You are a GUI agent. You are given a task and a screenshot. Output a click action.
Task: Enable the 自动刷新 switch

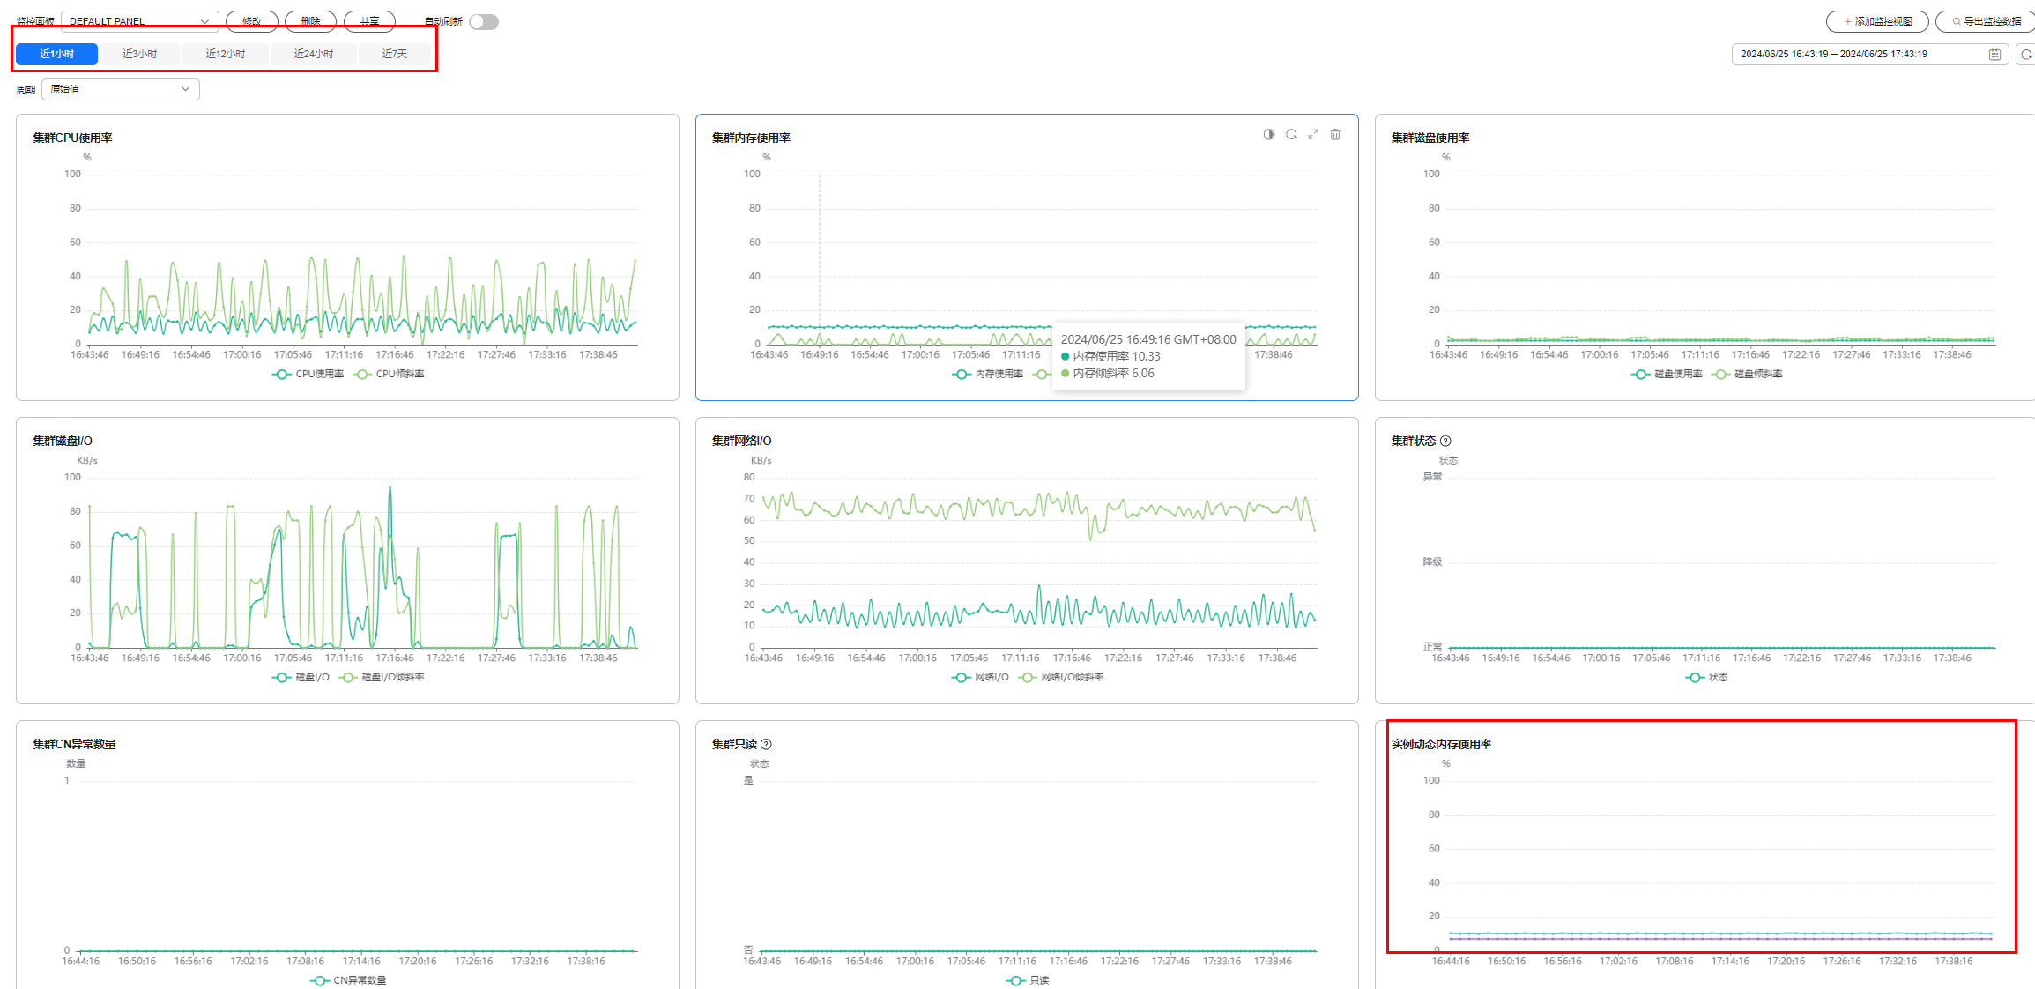point(484,21)
